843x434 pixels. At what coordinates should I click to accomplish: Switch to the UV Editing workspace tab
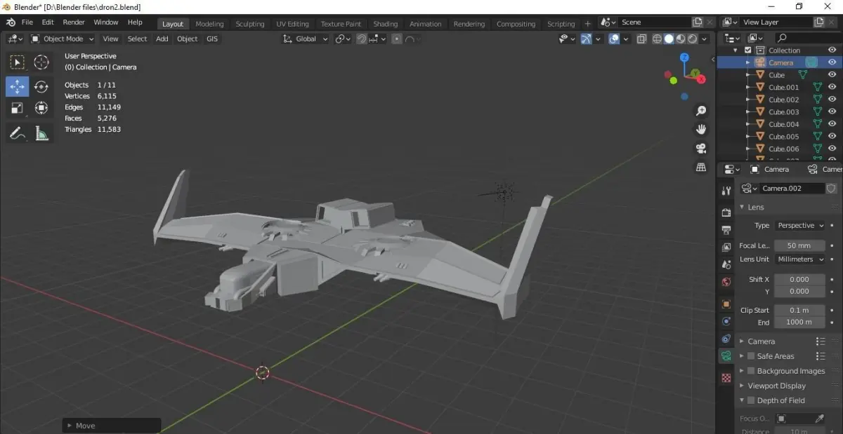292,24
